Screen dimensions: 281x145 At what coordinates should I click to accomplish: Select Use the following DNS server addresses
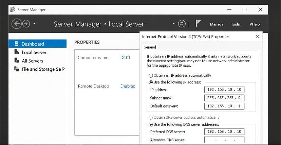[x=151, y=124]
